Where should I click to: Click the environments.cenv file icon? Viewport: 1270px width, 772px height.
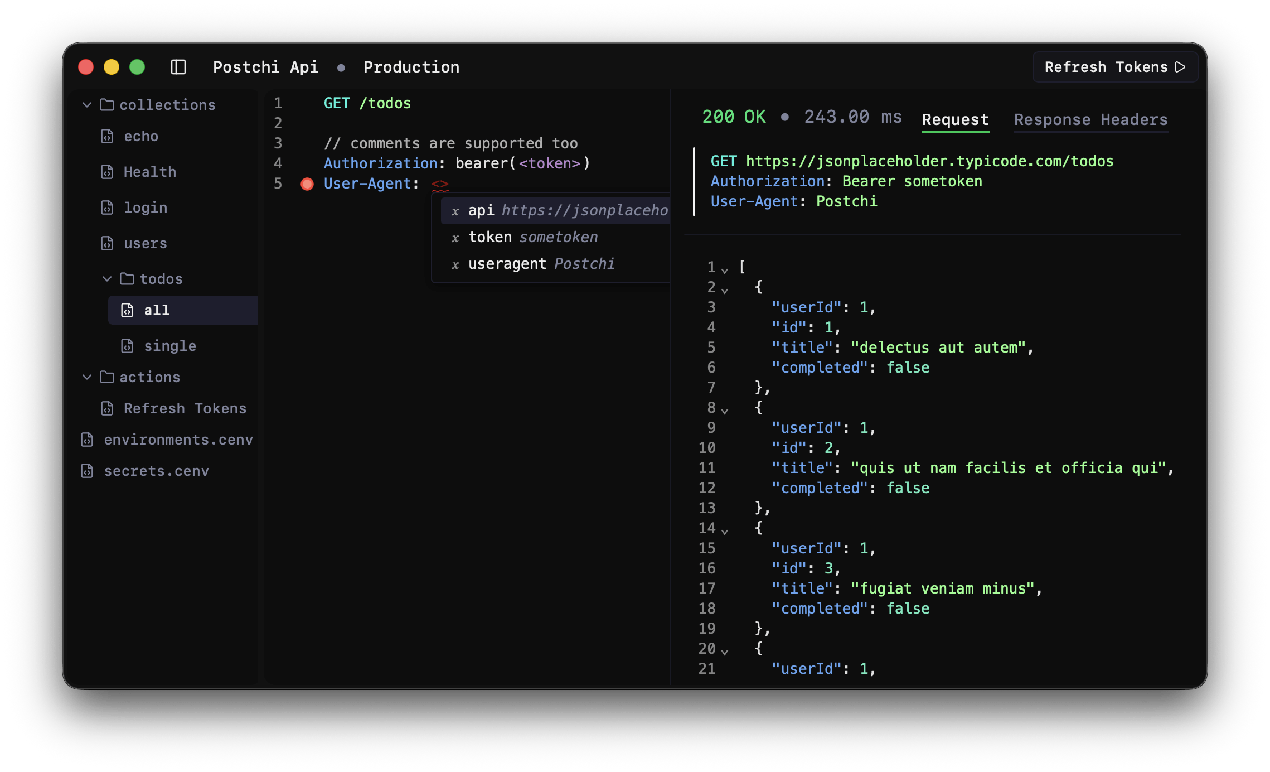click(x=87, y=440)
